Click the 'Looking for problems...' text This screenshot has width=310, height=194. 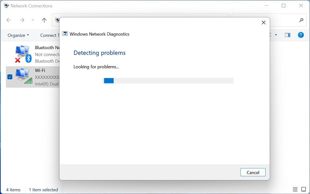coord(96,67)
